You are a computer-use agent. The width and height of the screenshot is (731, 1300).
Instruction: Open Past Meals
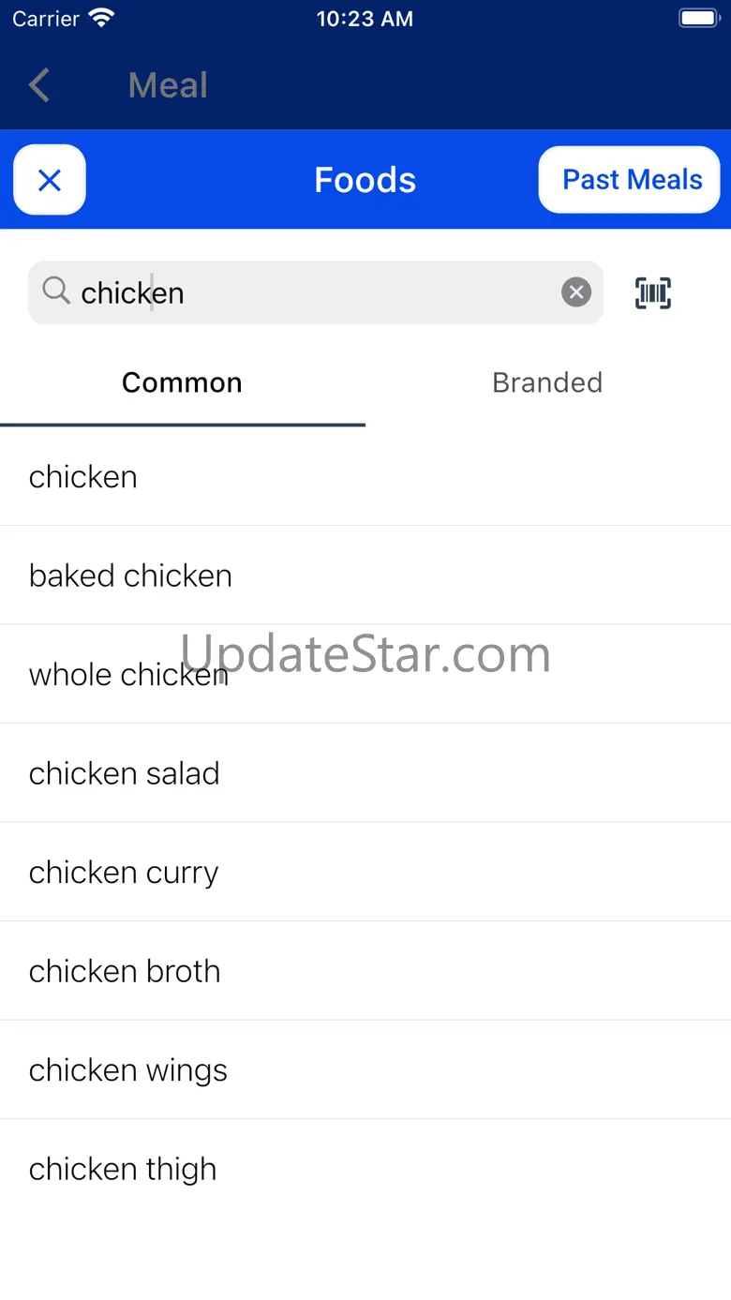tap(630, 180)
